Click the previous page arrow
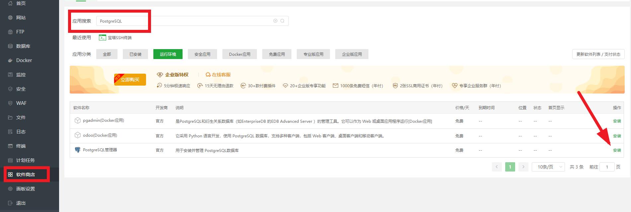 pos(497,167)
